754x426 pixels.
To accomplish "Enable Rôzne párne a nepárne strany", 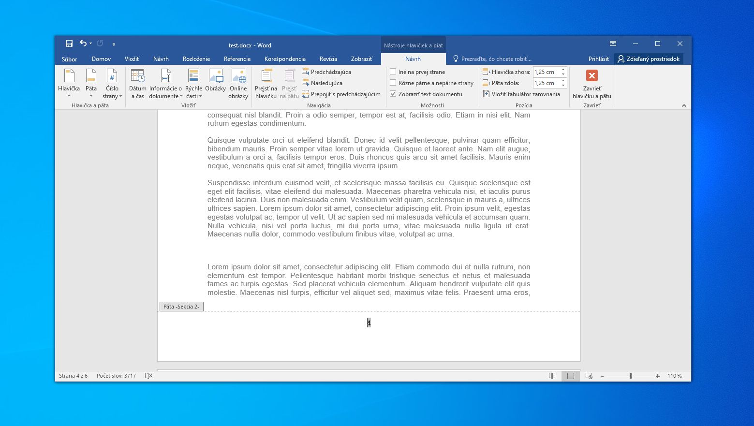I will click(393, 83).
